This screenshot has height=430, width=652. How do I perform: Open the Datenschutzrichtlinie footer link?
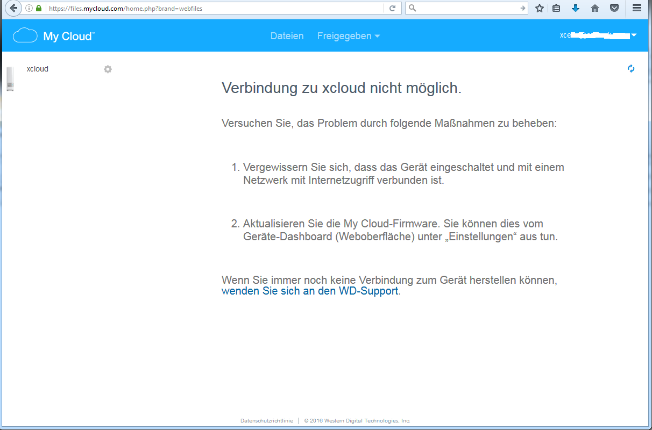[267, 421]
